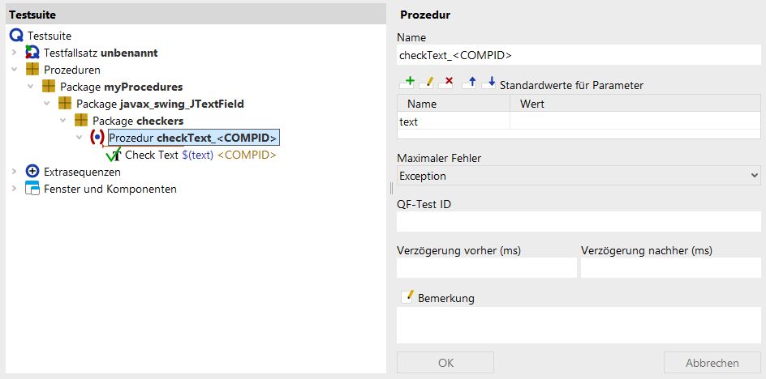Select the Check Text node icon
This screenshot has height=379, width=766.
click(x=114, y=155)
